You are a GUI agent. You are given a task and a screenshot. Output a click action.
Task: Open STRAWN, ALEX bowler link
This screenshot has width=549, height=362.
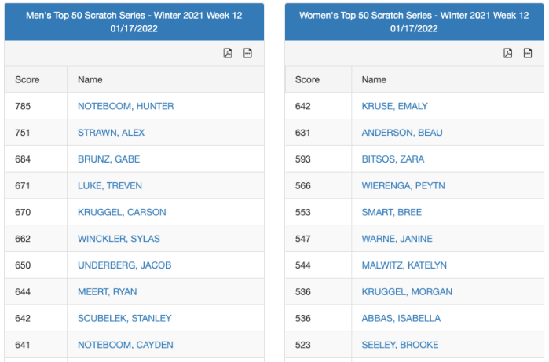click(111, 133)
